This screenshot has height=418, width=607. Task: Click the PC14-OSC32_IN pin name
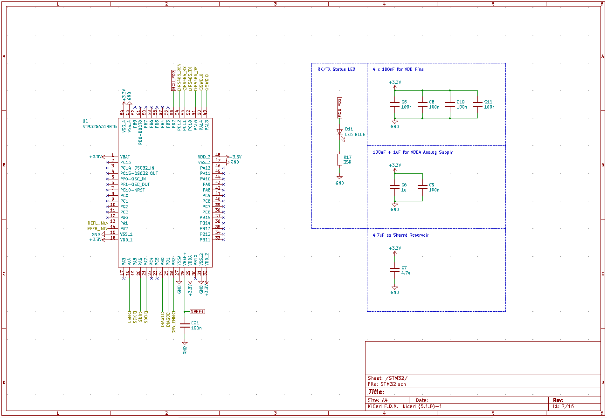pyautogui.click(x=137, y=168)
